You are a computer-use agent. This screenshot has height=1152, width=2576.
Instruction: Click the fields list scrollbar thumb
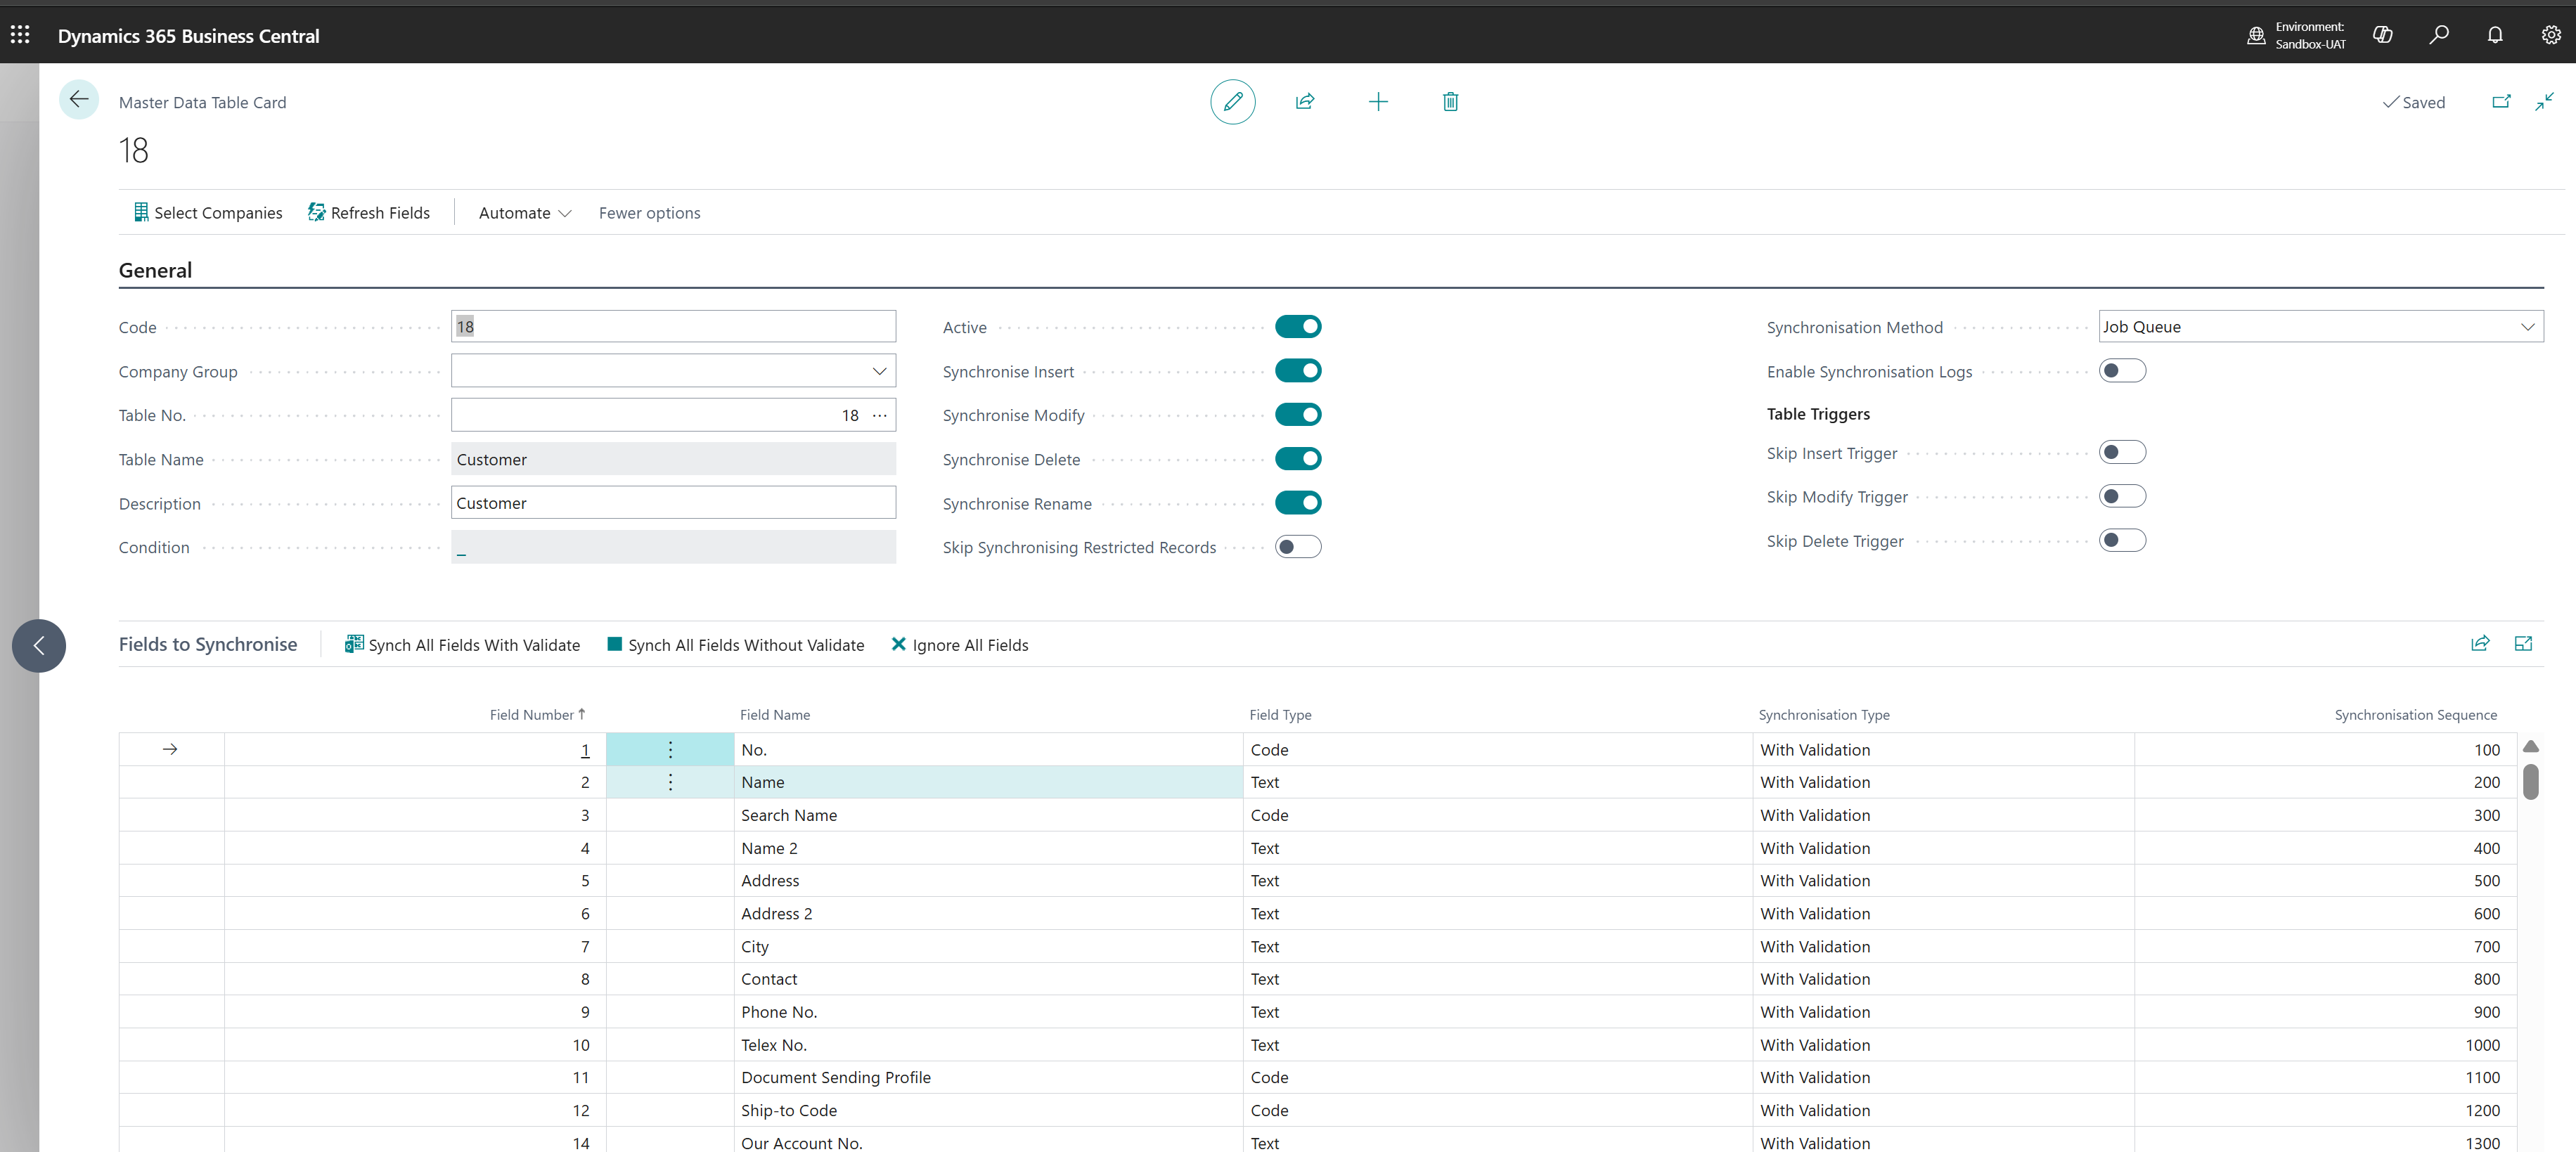pos(2530,781)
